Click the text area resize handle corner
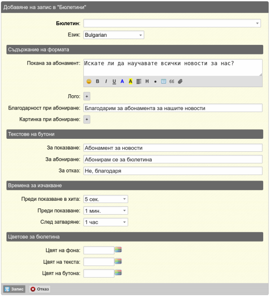This screenshot has height=296, width=270. point(261,74)
